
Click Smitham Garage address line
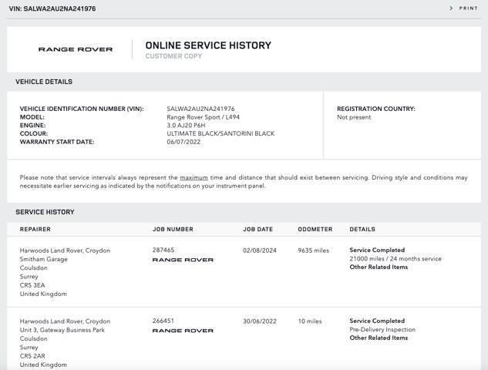click(x=44, y=259)
